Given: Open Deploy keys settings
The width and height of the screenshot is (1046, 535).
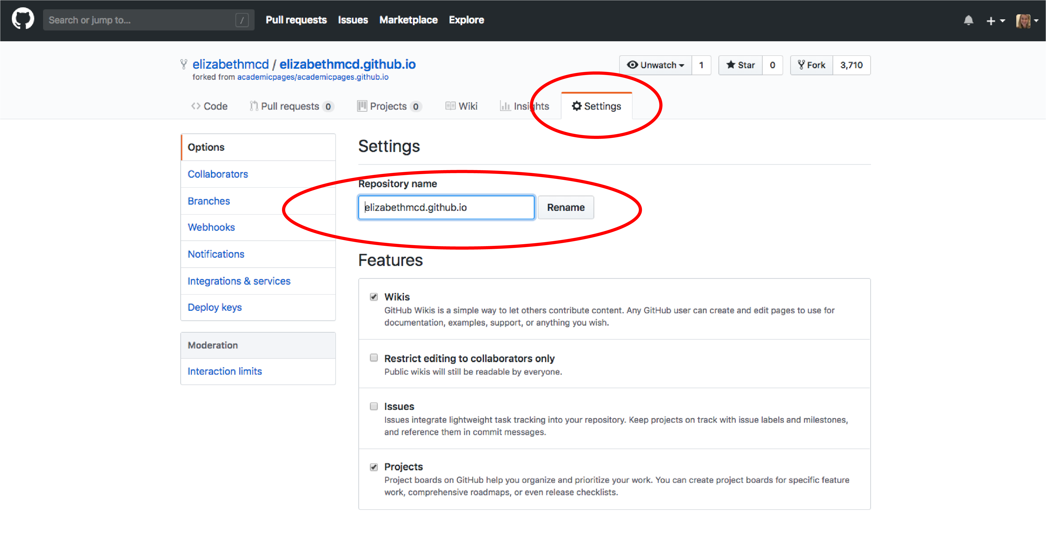Looking at the screenshot, I should pos(258,307).
